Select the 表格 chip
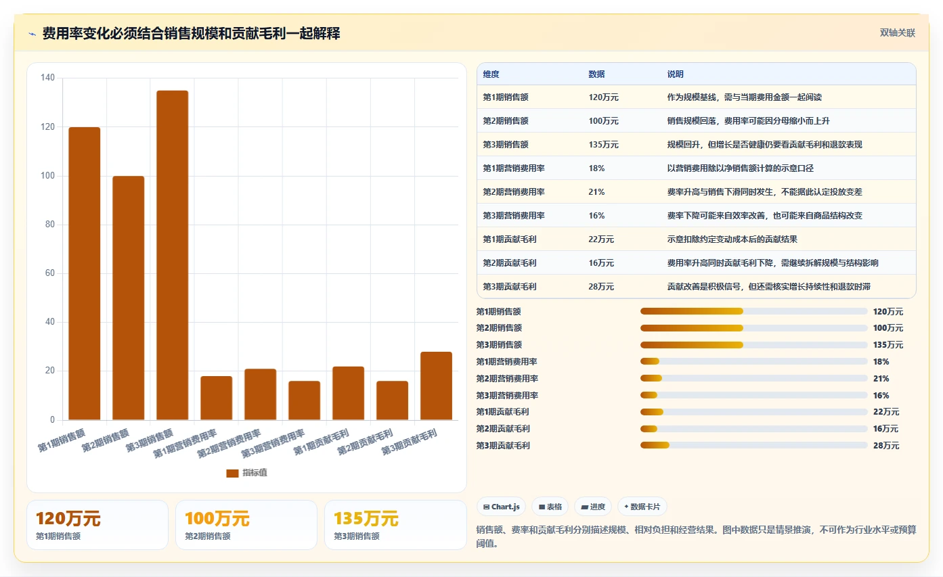943x577 pixels. point(550,507)
